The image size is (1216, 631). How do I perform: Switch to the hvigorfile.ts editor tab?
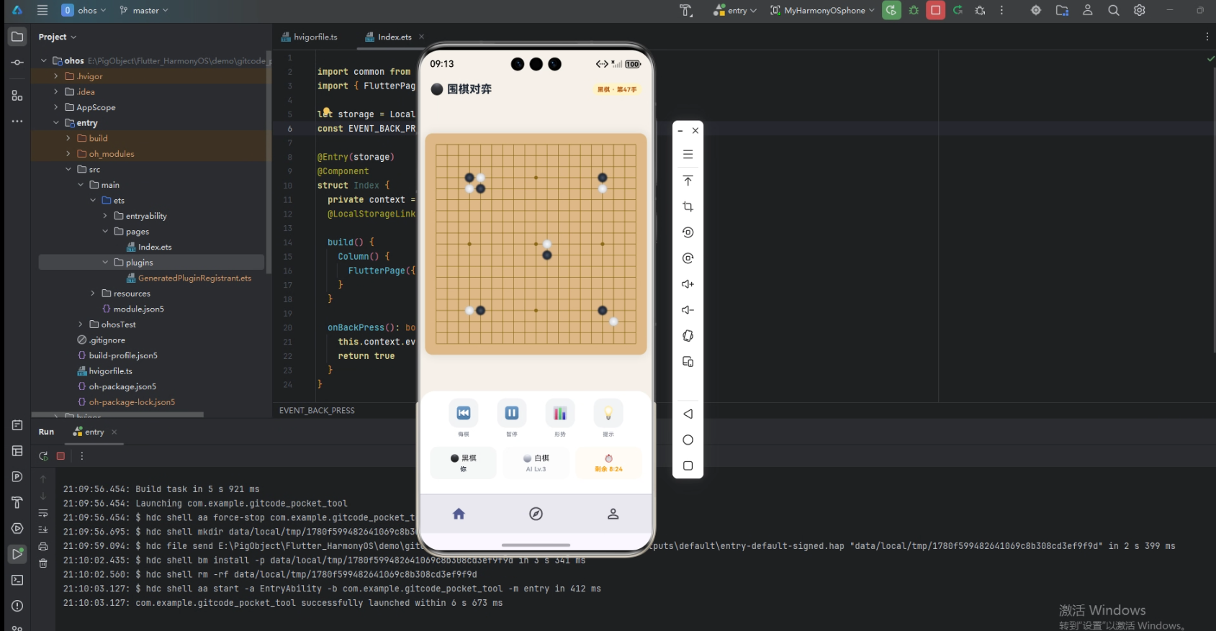tap(310, 37)
